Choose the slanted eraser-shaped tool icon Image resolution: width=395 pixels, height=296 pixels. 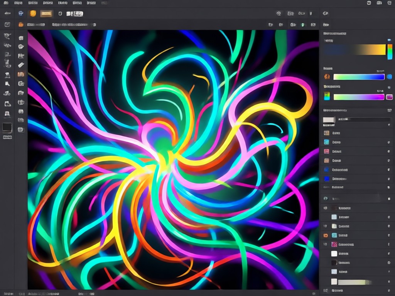pyautogui.click(x=21, y=65)
